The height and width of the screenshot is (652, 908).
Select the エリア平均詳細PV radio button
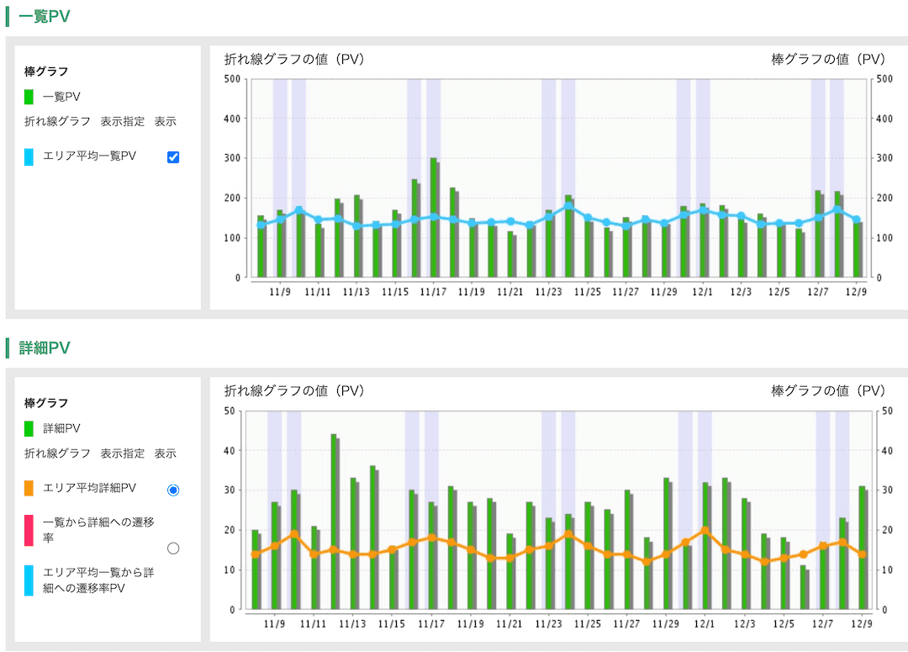point(173,490)
